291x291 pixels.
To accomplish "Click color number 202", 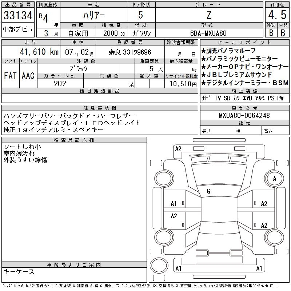I will [60, 84].
